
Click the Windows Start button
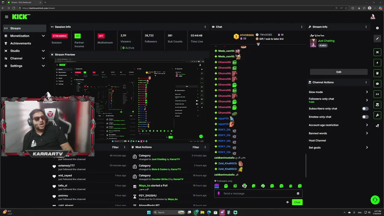click(149, 212)
